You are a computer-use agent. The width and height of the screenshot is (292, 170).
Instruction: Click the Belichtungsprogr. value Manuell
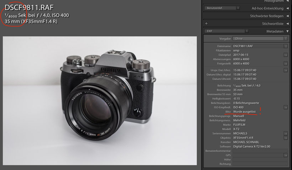point(239,116)
